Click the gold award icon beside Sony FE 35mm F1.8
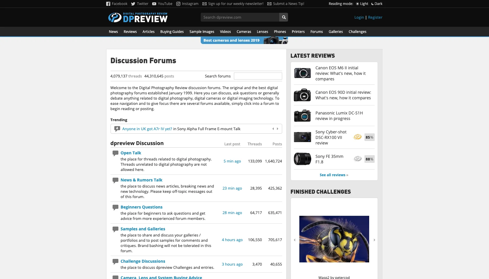Image resolution: width=489 pixels, height=279 pixels. point(357,159)
